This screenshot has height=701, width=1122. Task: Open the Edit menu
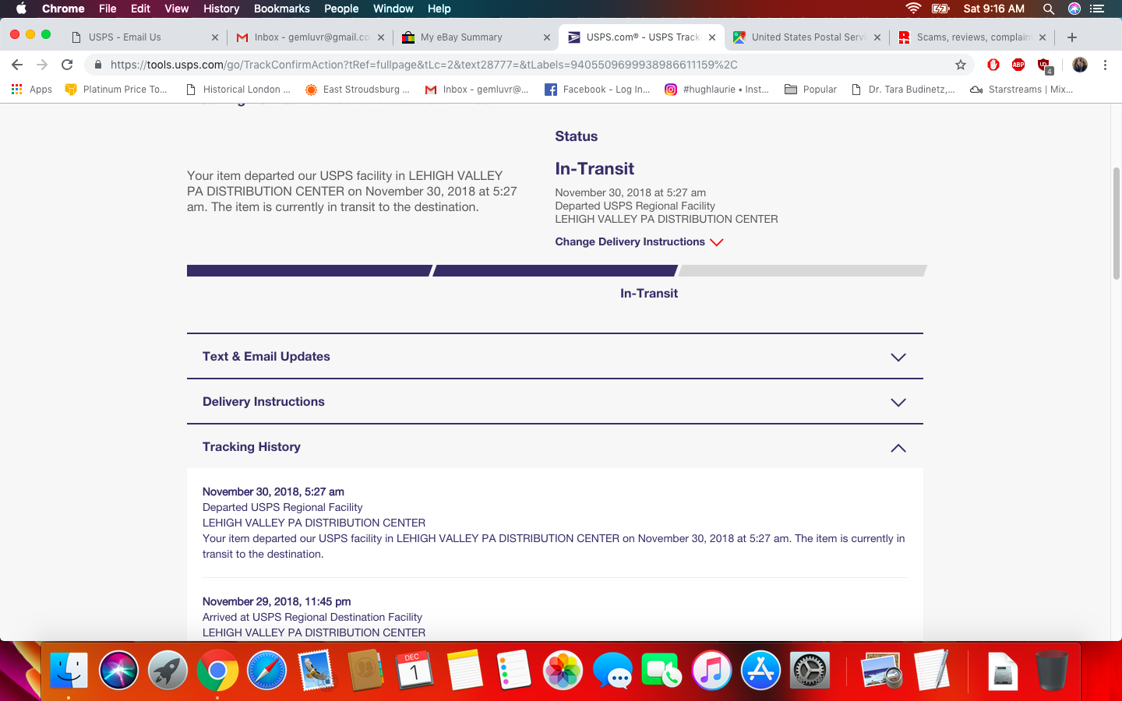pyautogui.click(x=140, y=9)
